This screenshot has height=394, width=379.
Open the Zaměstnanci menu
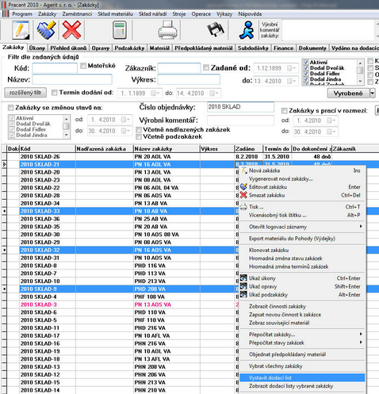tap(77, 14)
